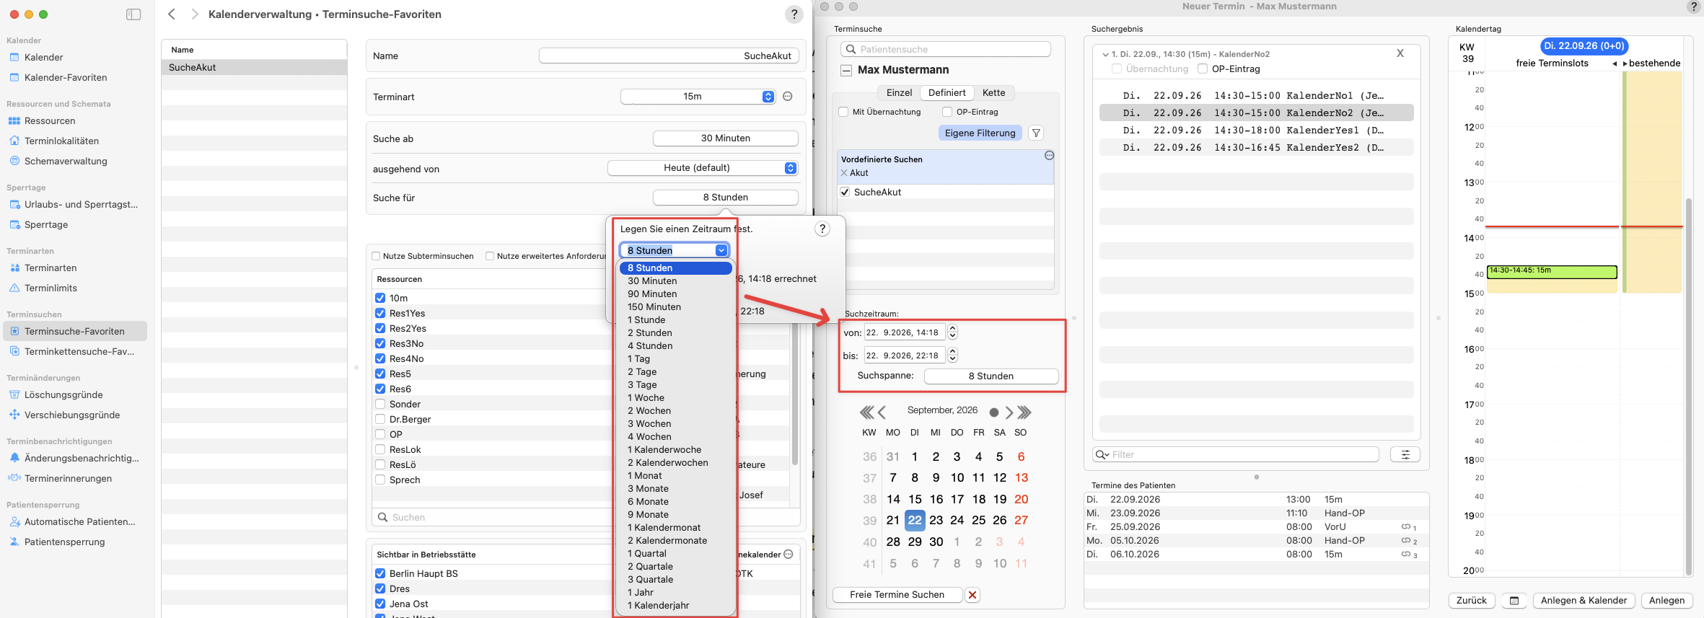
Task: Open Terminlimits in the sidebar
Action: [x=50, y=288]
